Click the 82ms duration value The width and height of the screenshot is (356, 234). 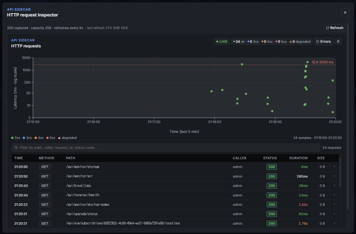303,214
